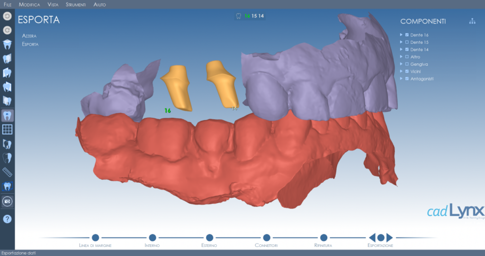Image resolution: width=485 pixels, height=256 pixels.
Task: Click the Esporta link under the title
Action: pyautogui.click(x=30, y=44)
